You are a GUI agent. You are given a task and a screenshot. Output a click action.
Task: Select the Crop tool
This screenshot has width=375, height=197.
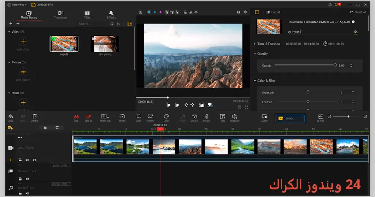point(138,118)
